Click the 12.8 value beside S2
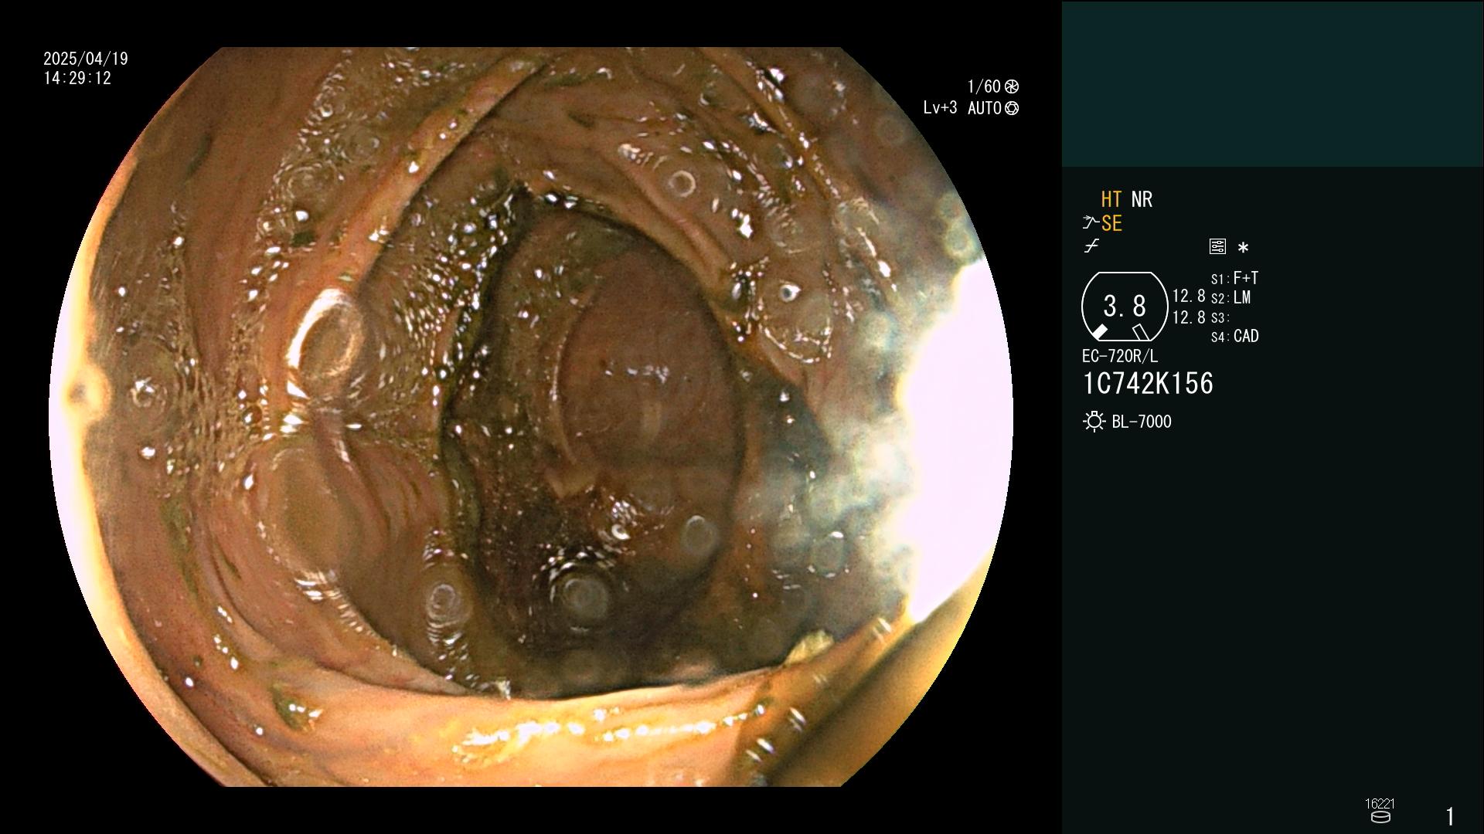This screenshot has width=1484, height=834. tap(1189, 297)
